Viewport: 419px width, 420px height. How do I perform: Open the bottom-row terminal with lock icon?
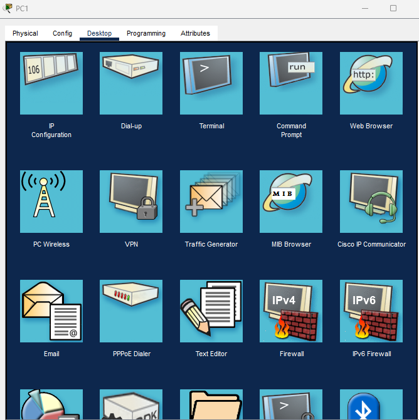click(291, 404)
